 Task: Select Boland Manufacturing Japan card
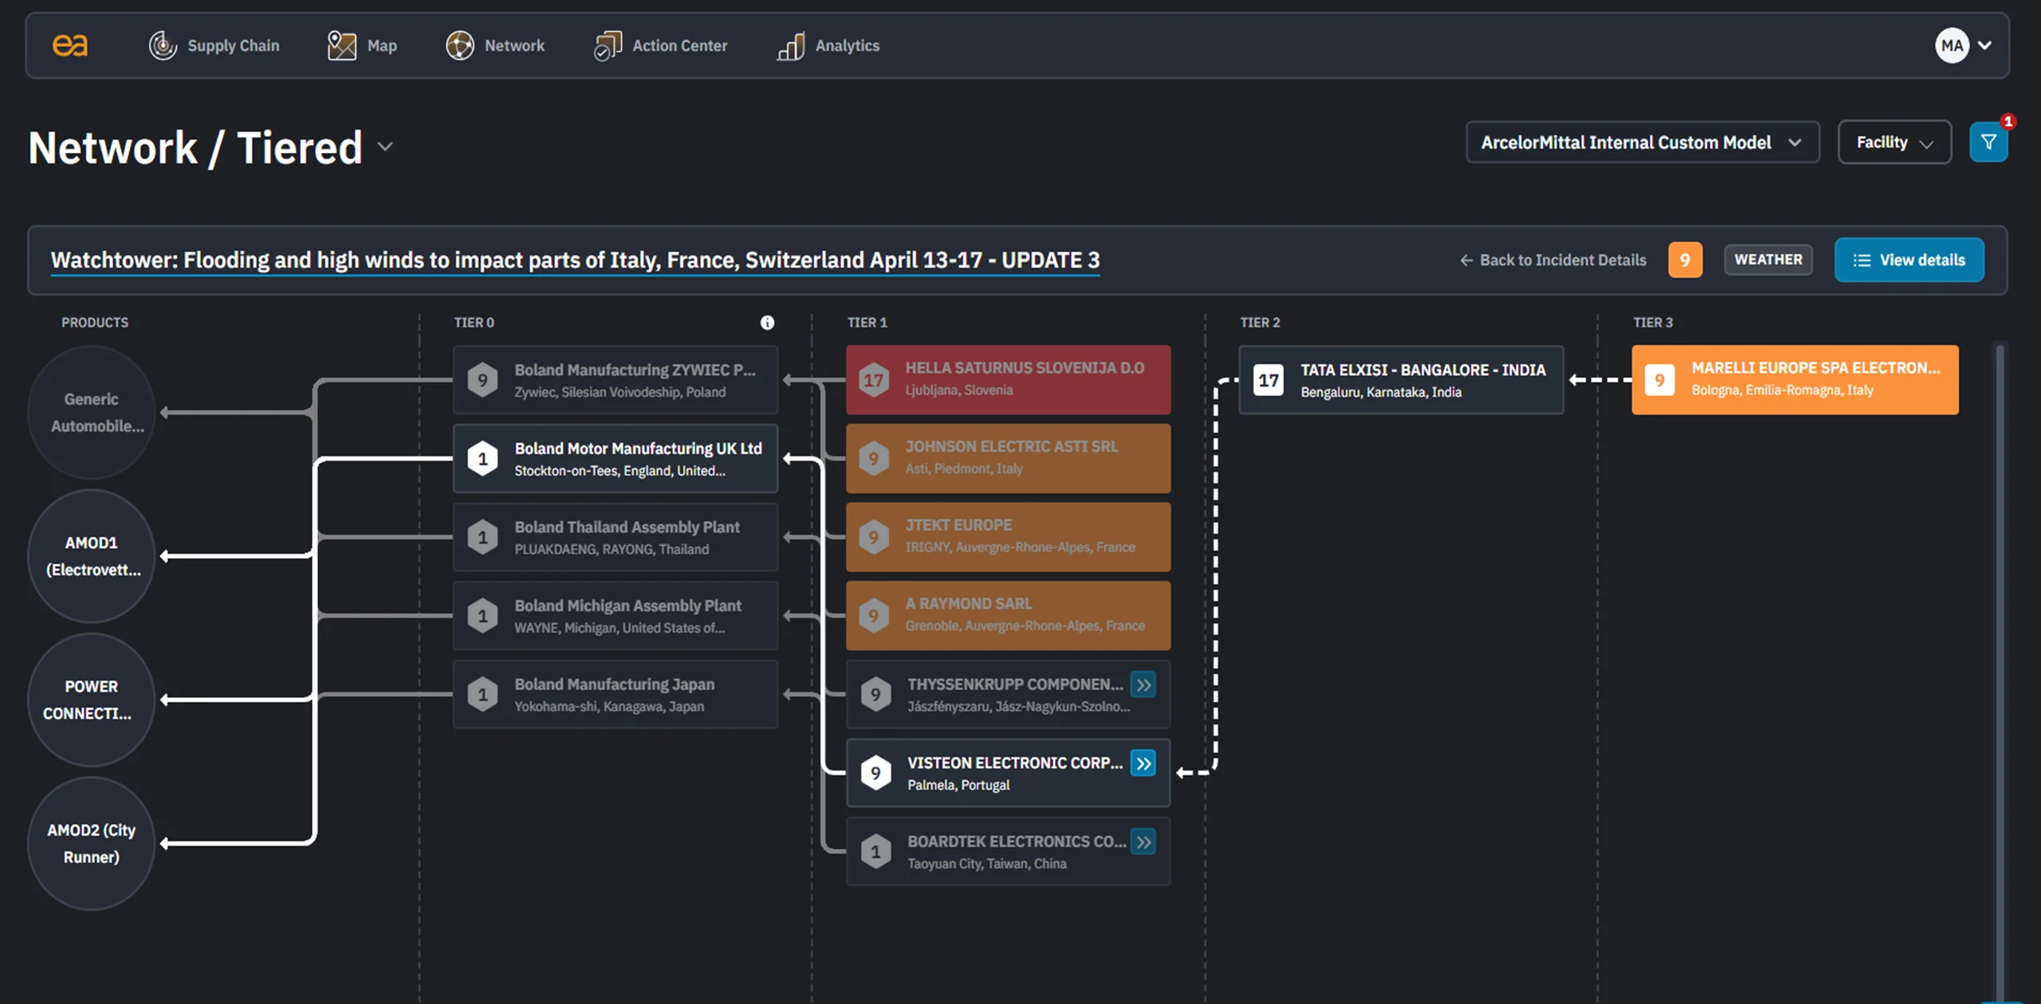tap(615, 694)
